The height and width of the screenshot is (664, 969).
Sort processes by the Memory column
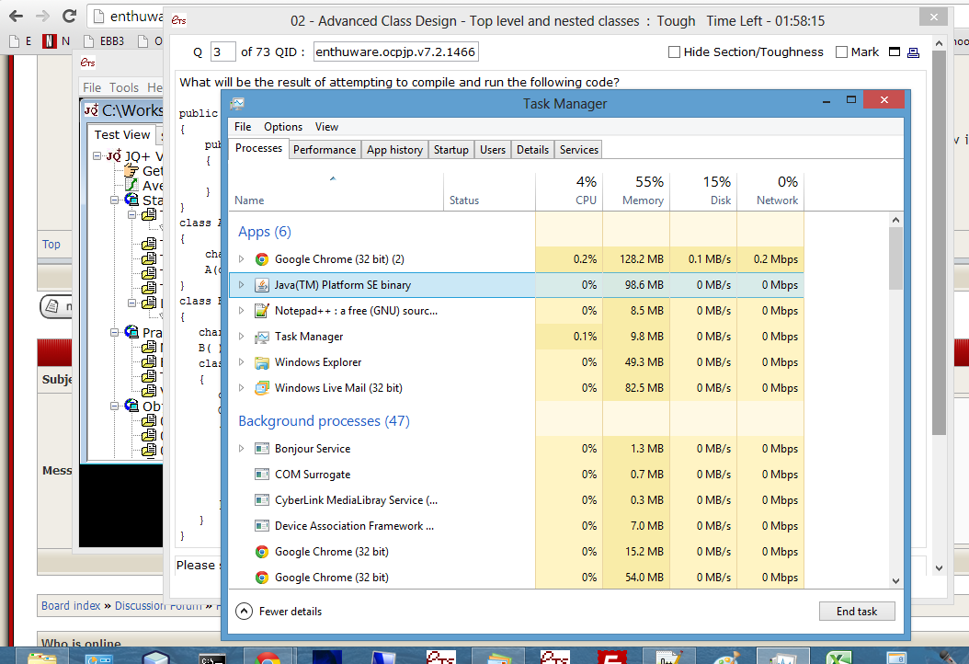636,191
